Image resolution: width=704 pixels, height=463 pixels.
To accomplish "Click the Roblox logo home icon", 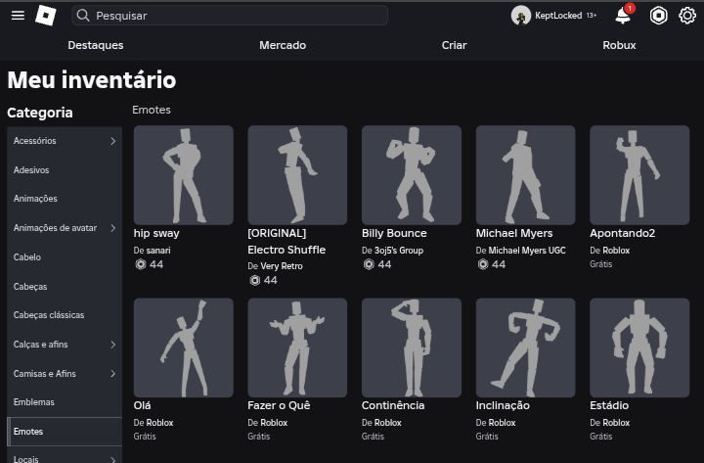I will pos(46,16).
